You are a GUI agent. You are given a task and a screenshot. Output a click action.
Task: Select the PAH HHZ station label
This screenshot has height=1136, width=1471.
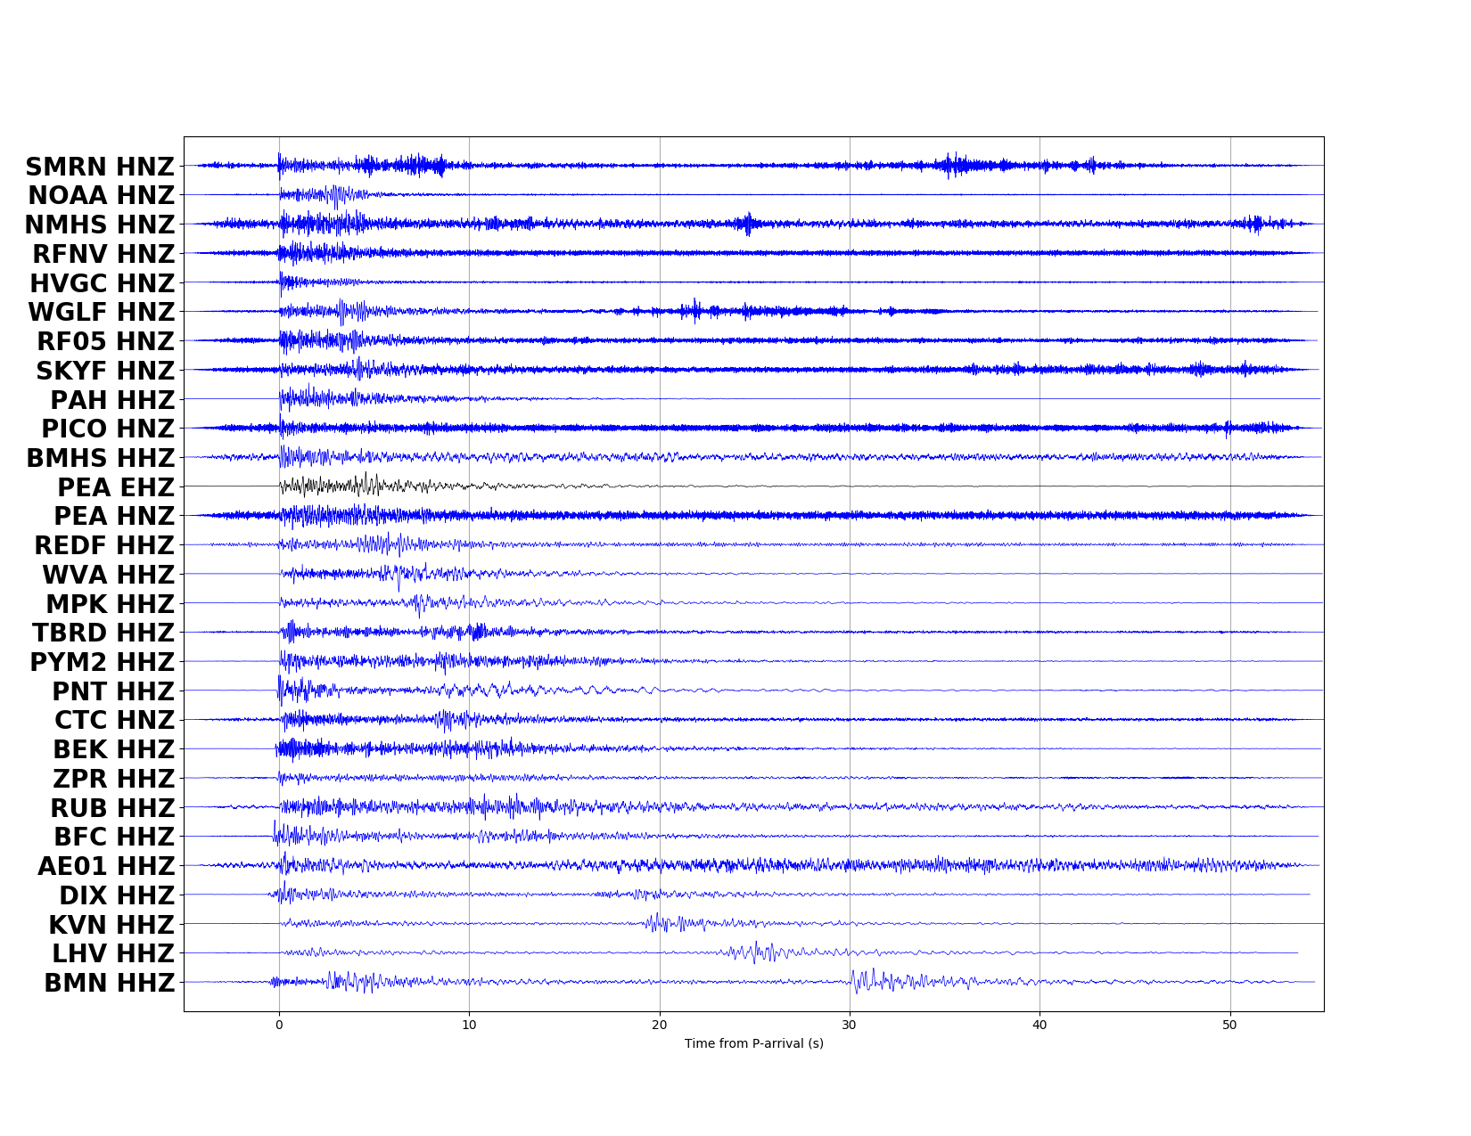(112, 400)
